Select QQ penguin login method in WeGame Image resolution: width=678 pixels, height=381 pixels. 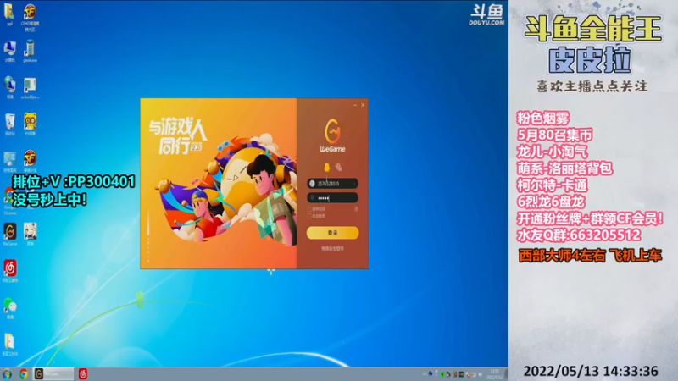(327, 167)
